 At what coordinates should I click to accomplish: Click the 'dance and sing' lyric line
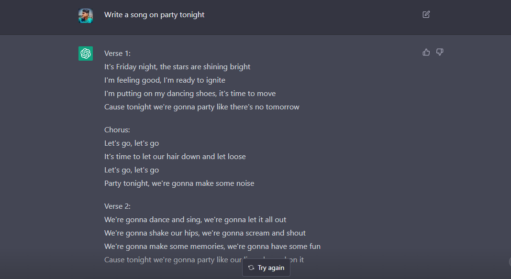click(x=195, y=220)
